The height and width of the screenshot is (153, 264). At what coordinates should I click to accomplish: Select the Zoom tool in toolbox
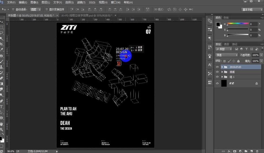pyautogui.click(x=2, y=129)
